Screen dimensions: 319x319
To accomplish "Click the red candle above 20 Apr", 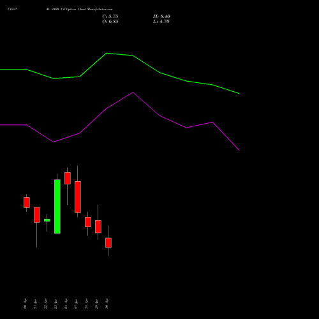I will 27,202.
